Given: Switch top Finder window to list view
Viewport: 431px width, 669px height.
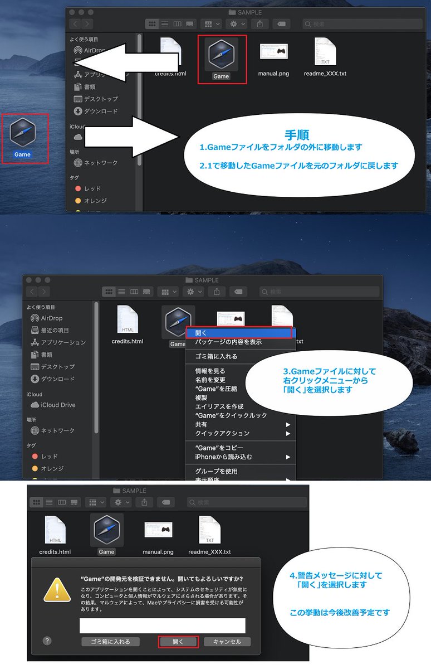Looking at the screenshot, I should [165, 24].
